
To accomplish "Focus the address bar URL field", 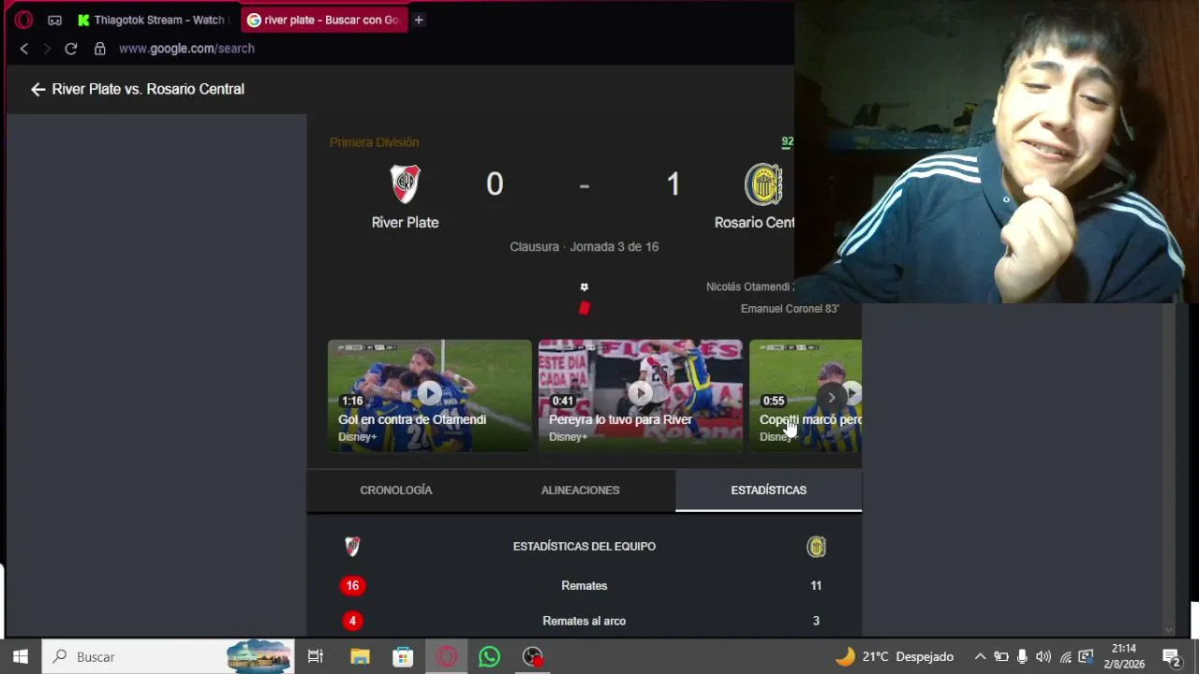I will pyautogui.click(x=186, y=49).
